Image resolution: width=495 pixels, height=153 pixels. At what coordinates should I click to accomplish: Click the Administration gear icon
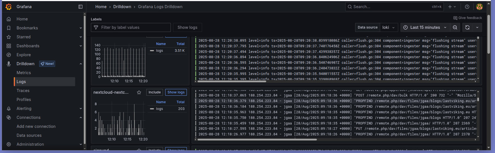click(x=9, y=144)
